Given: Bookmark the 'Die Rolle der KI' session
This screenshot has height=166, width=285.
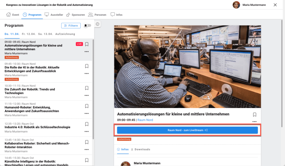Looking at the screenshot, I should [x=87, y=66].
